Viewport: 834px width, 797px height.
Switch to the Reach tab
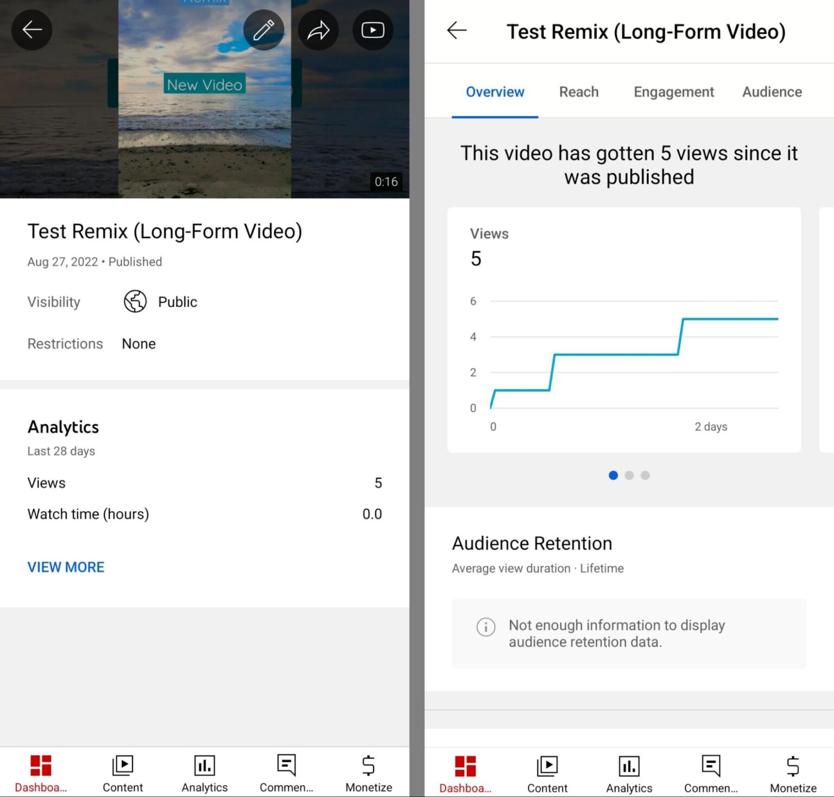[x=578, y=92]
